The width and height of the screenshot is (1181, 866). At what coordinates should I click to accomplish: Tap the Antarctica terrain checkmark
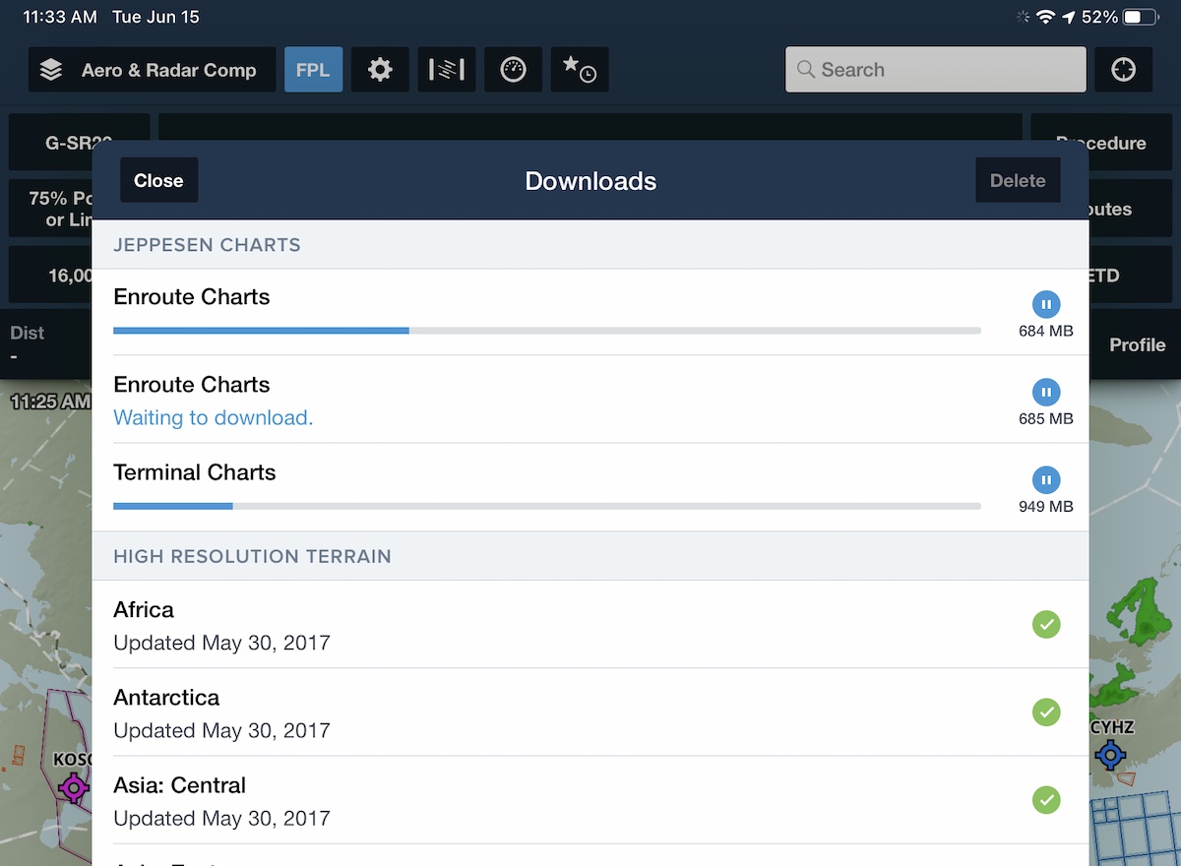(1046, 711)
